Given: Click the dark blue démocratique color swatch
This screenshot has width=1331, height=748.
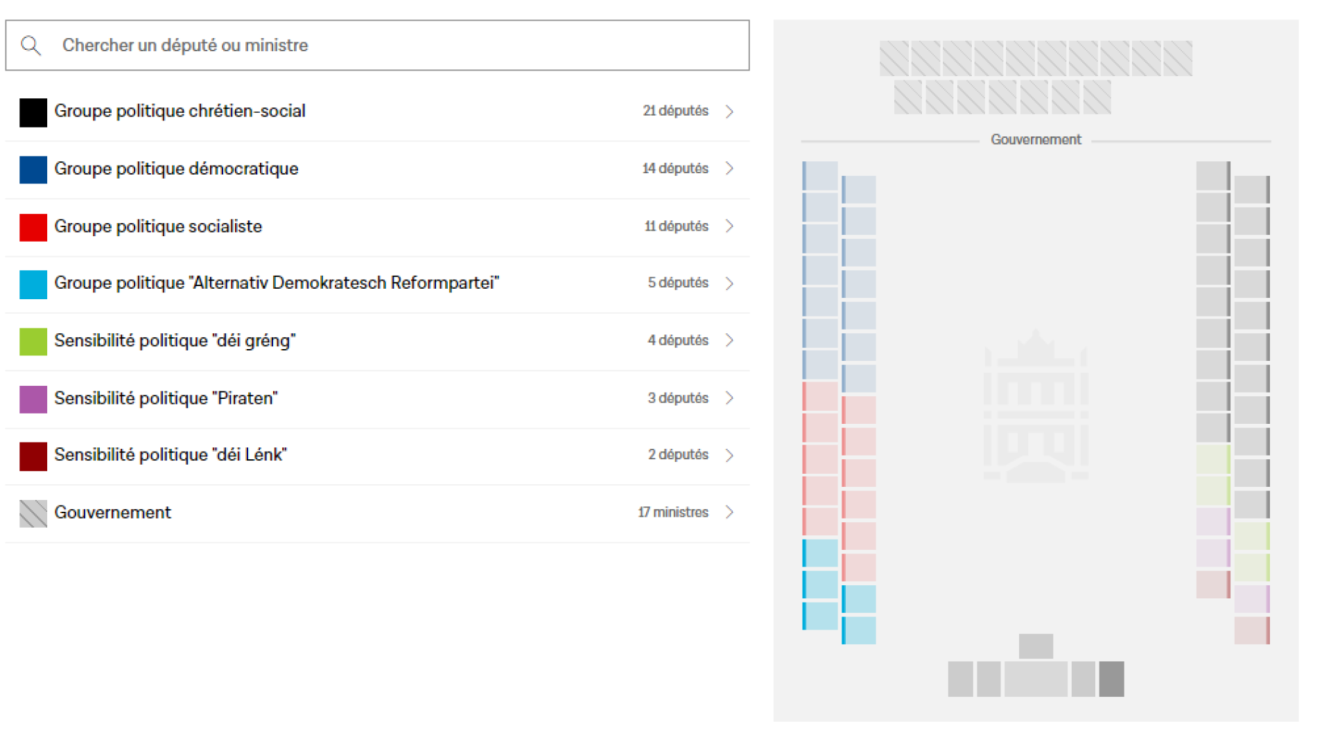Looking at the screenshot, I should pos(33,170).
